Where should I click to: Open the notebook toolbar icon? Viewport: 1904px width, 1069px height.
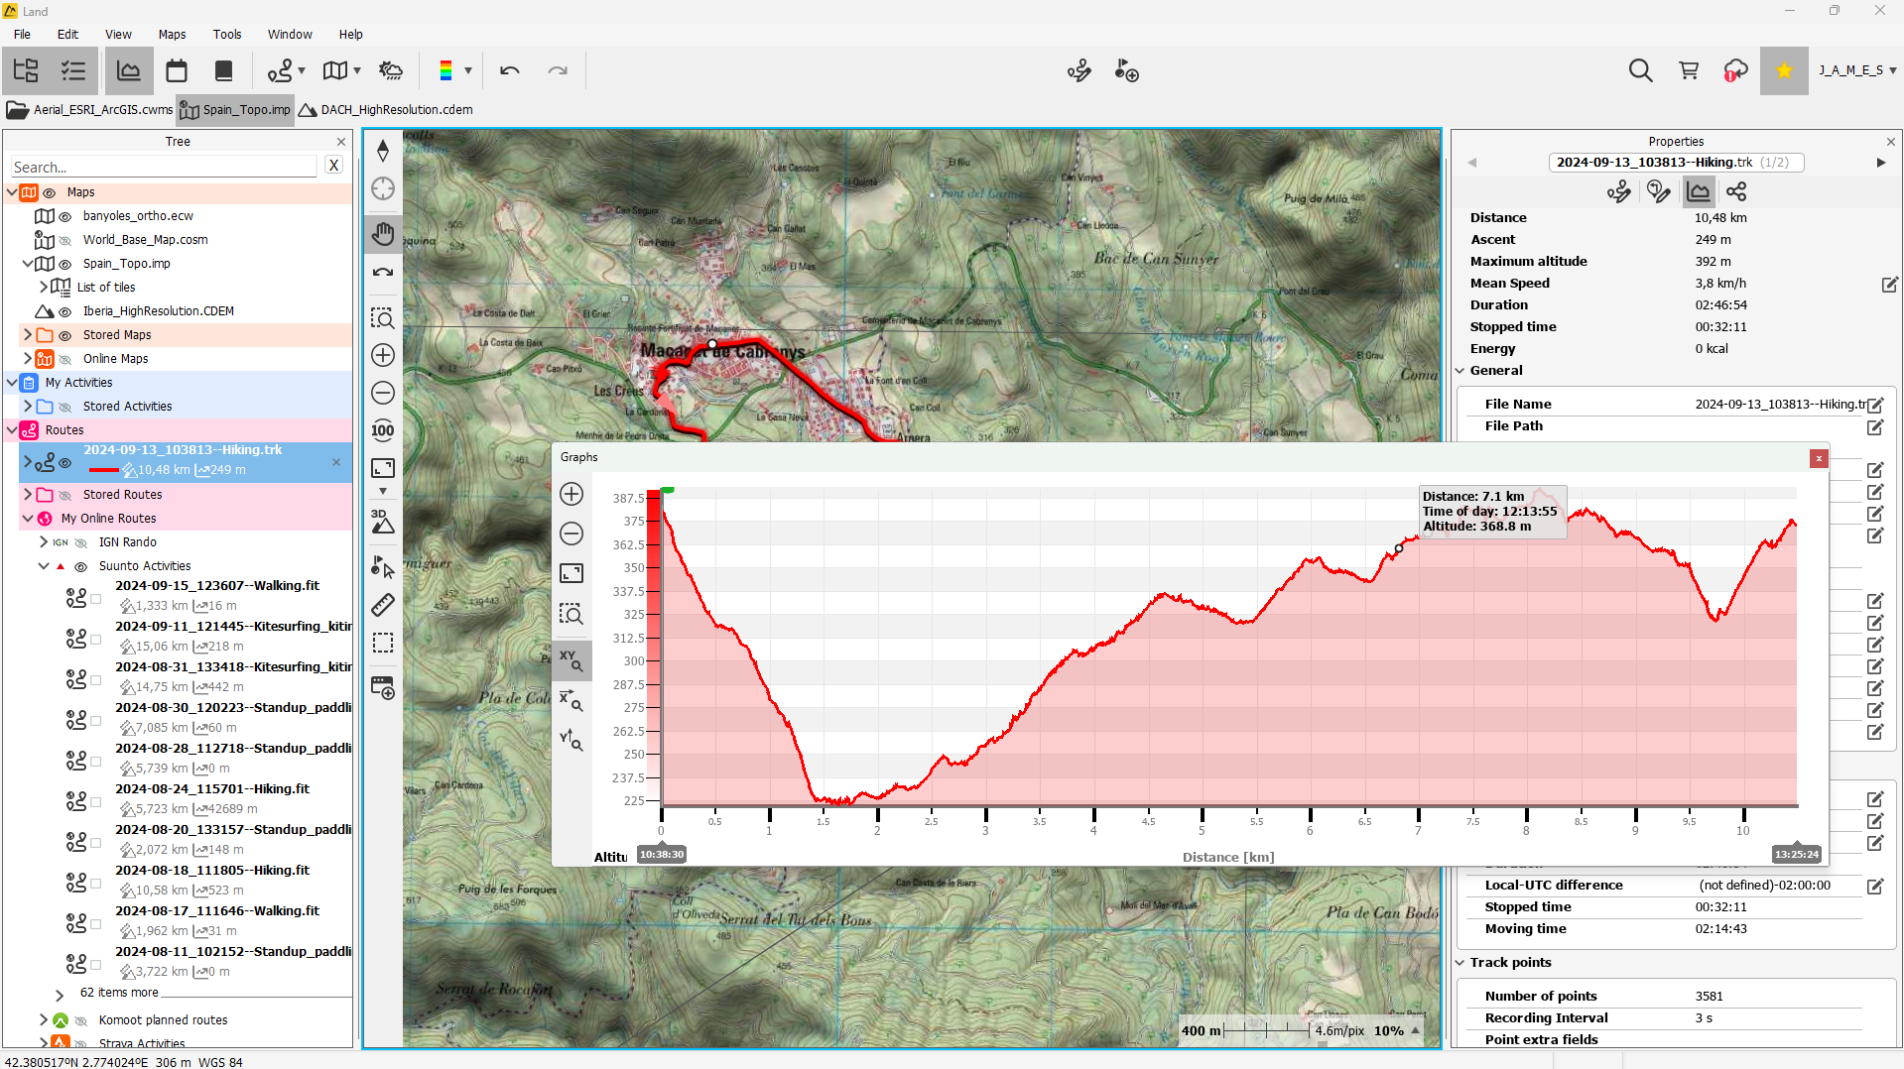(x=224, y=70)
